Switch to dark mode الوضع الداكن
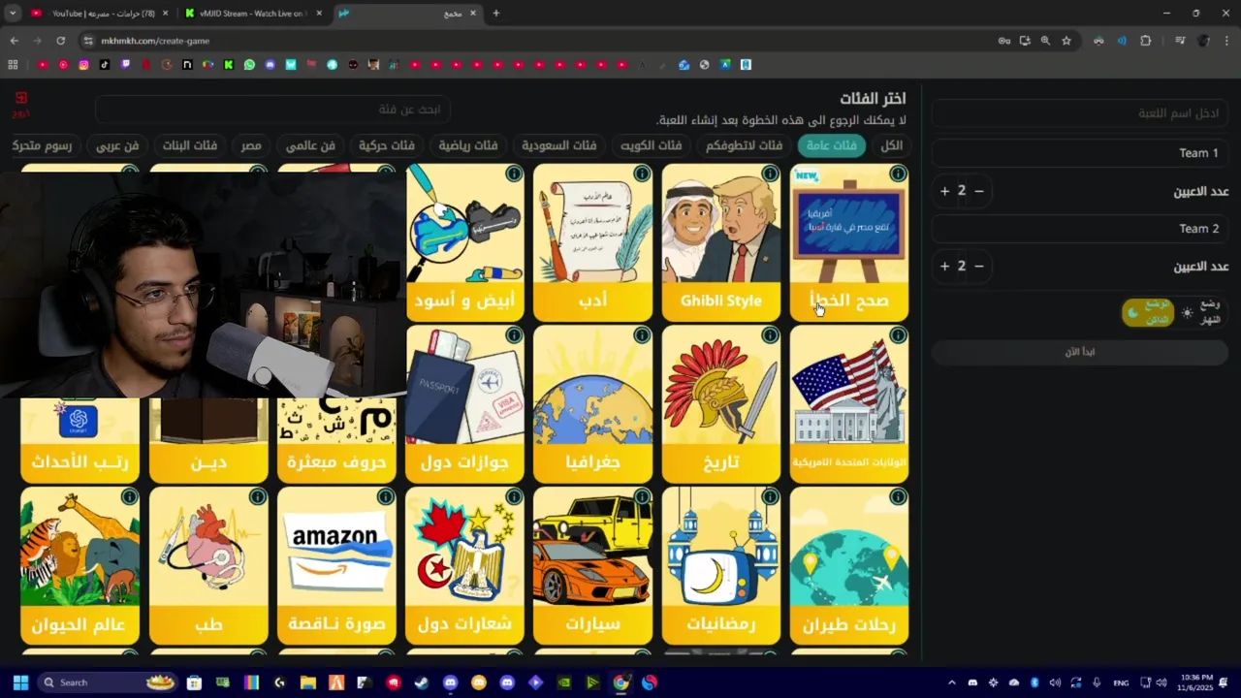The image size is (1241, 698). [x=1148, y=312]
